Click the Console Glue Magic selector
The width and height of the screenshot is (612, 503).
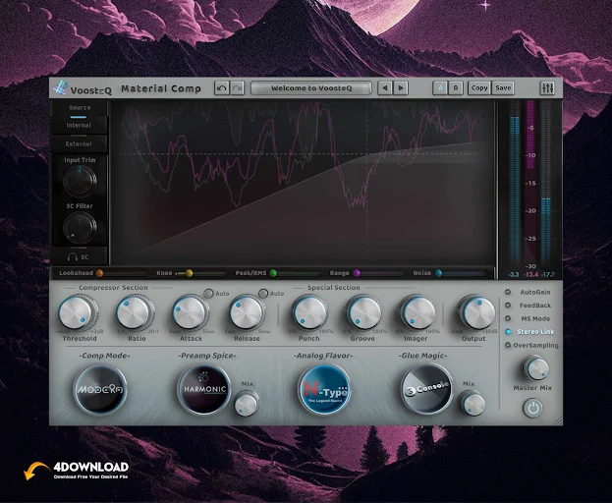[x=426, y=389]
